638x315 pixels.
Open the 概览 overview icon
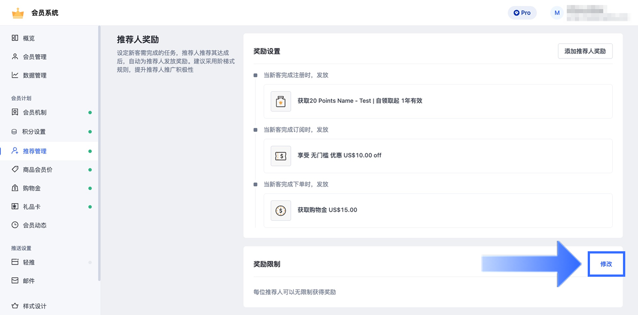[x=15, y=38]
